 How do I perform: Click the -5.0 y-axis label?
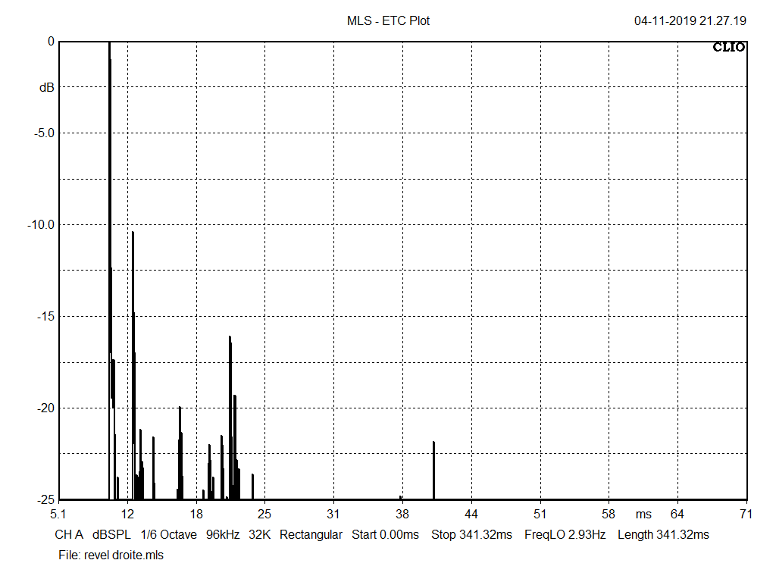(44, 133)
